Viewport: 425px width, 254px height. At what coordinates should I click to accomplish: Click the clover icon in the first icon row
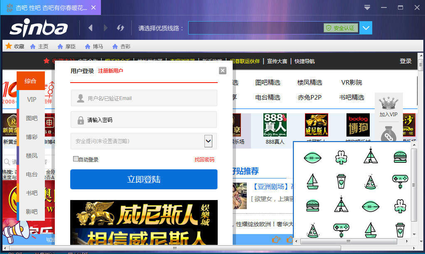point(341,157)
